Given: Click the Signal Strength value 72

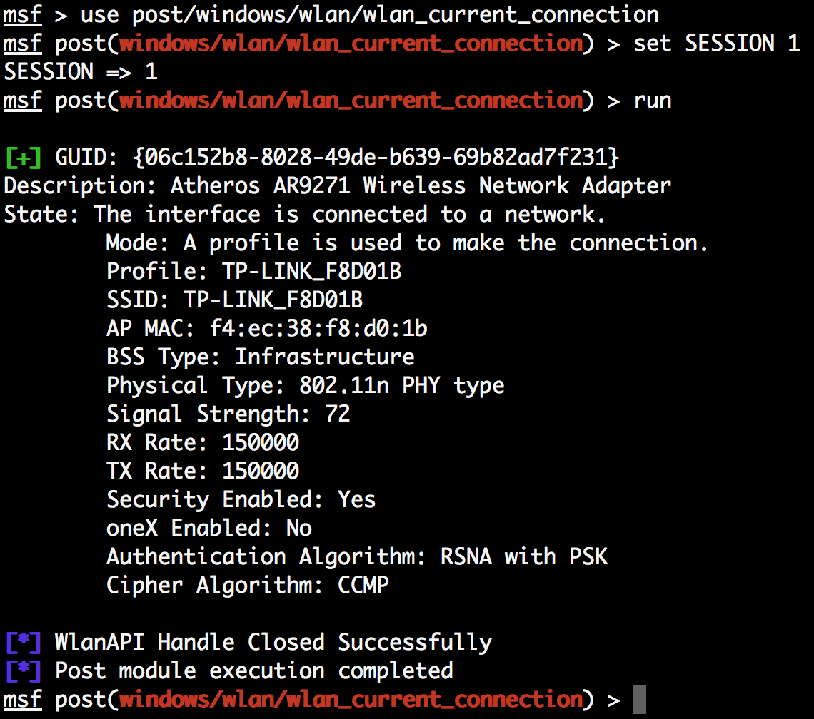Looking at the screenshot, I should click(338, 414).
